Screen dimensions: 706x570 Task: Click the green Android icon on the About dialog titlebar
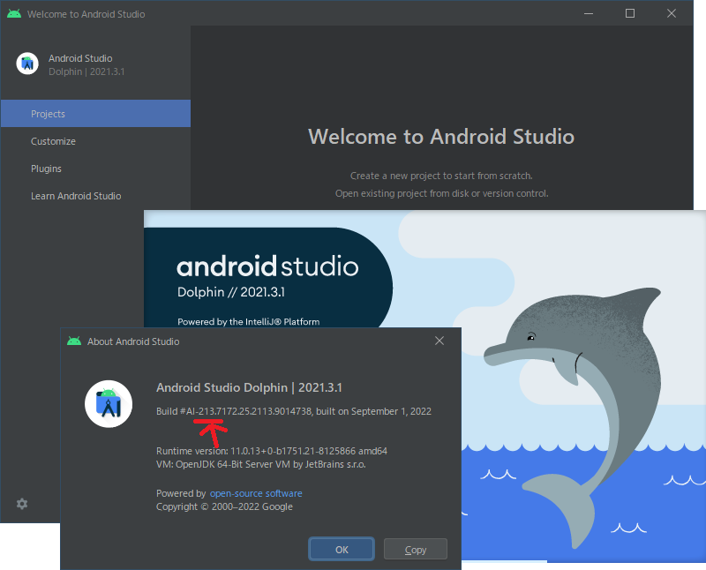73,341
